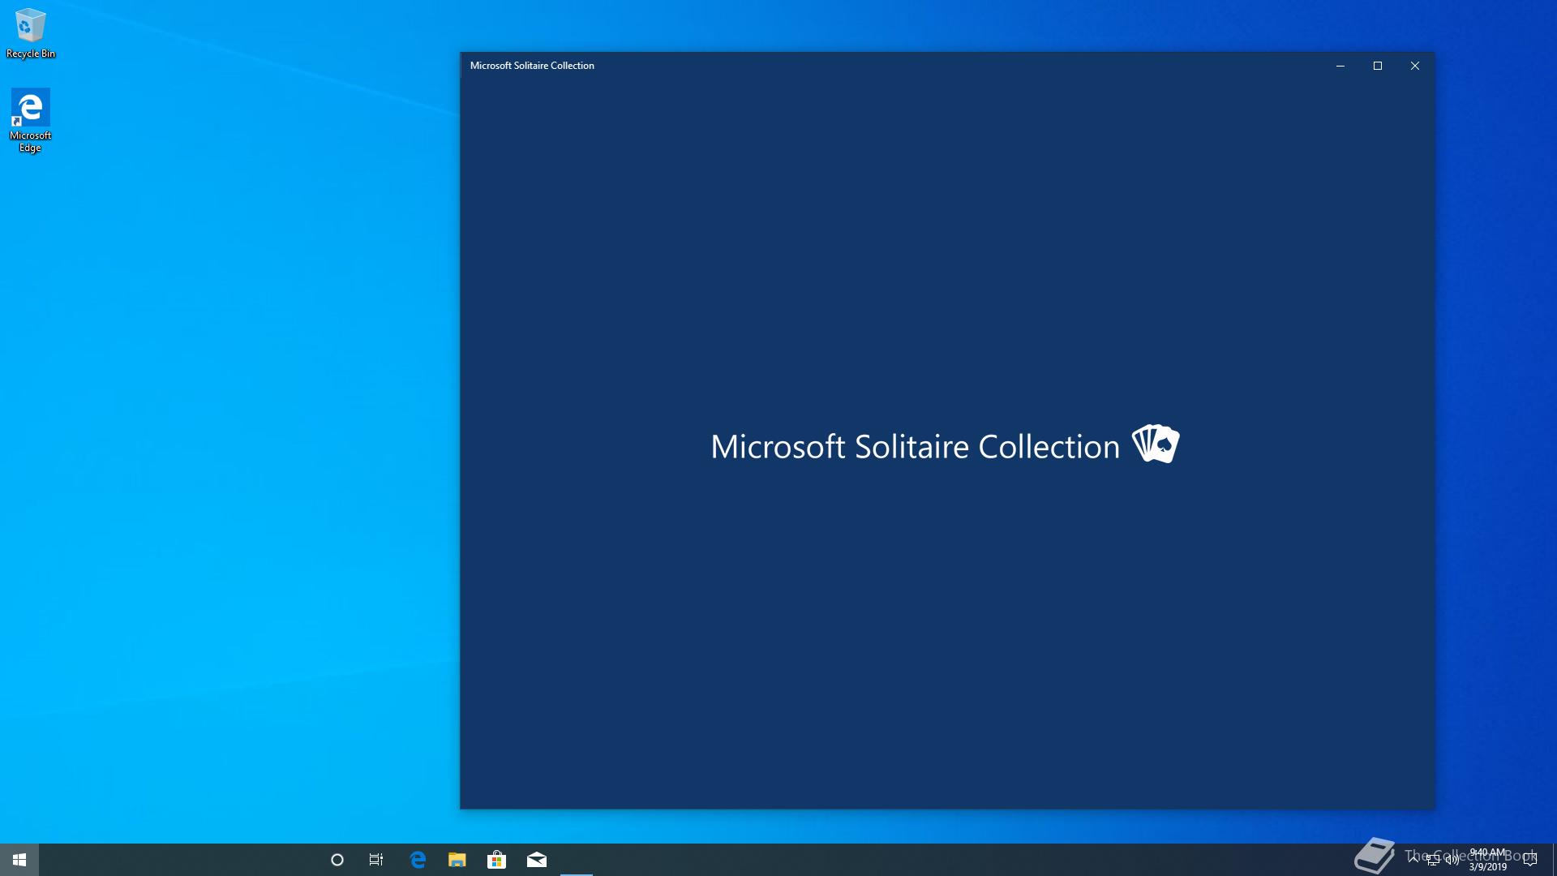The image size is (1557, 876).
Task: Open the Action Center notifications
Action: coord(1530,860)
